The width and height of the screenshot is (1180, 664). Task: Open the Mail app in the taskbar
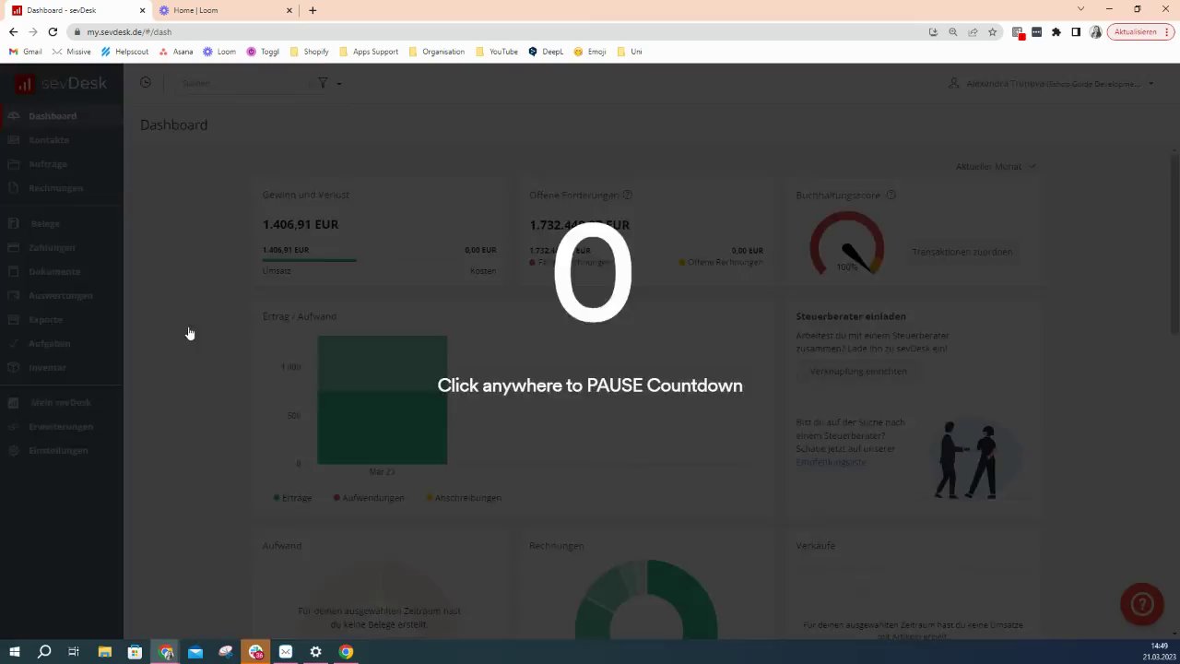point(195,652)
